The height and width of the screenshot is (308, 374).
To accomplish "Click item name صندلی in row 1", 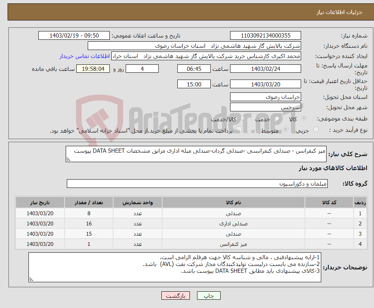I will tap(233, 214).
